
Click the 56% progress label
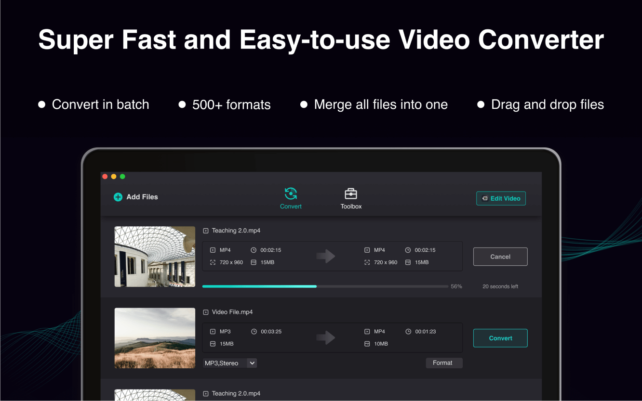coord(456,286)
